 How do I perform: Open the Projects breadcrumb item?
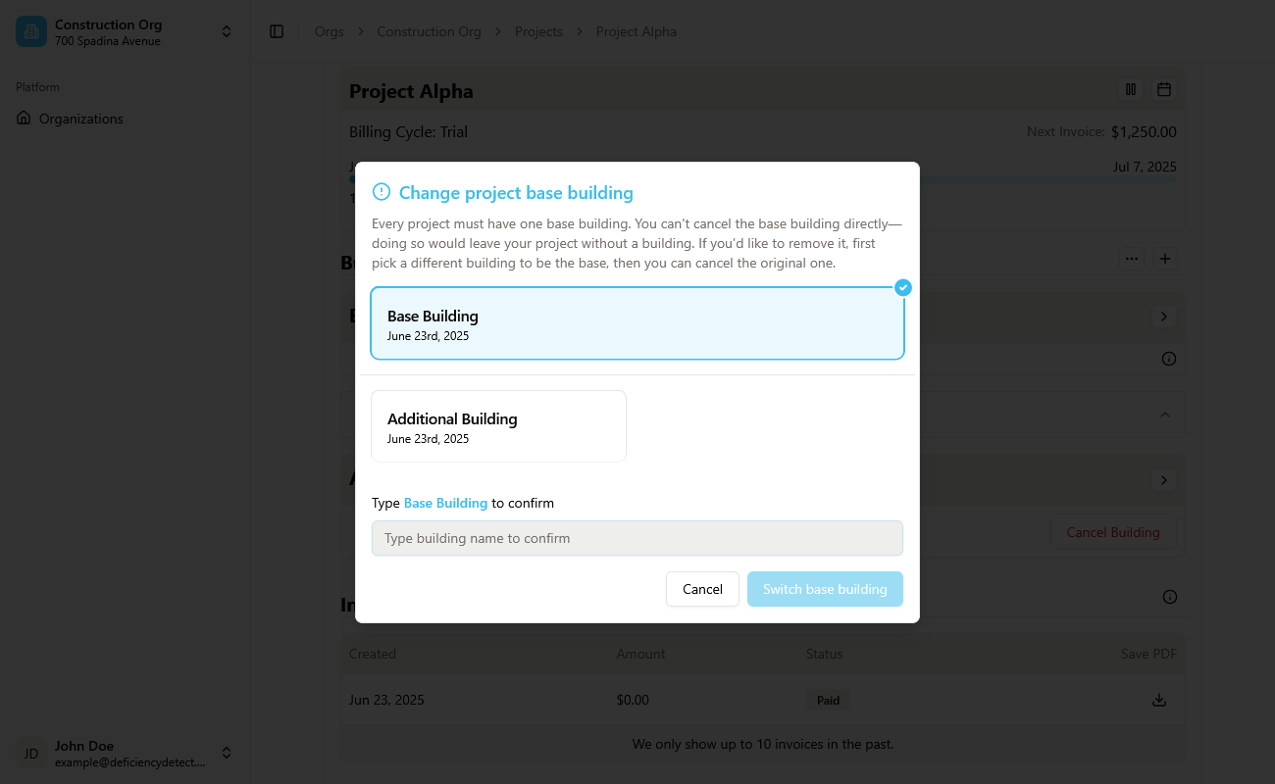538,31
